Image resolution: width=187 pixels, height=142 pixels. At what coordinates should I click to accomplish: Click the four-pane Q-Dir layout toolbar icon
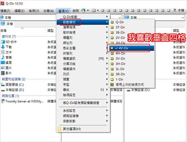103,11
